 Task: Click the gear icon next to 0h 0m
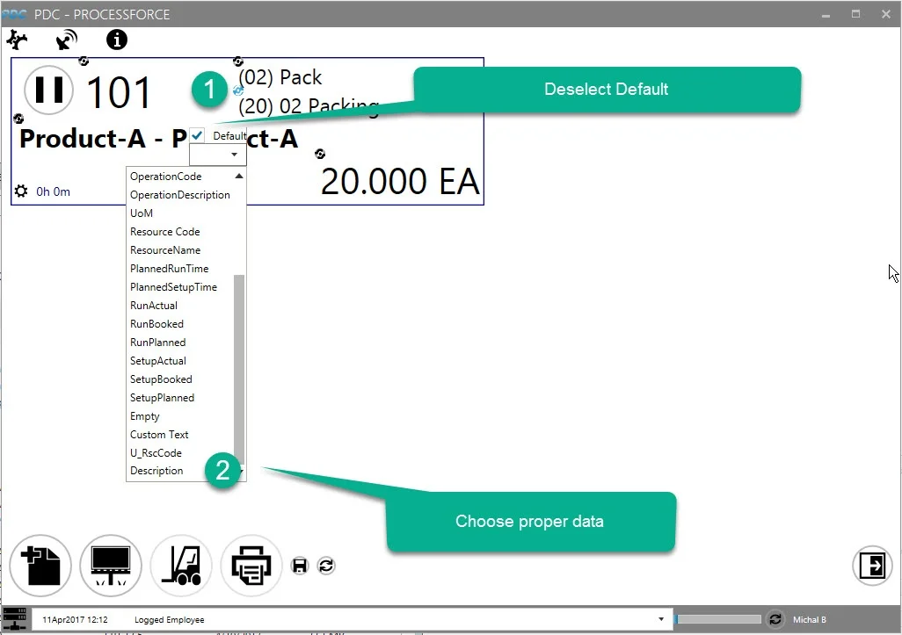(x=22, y=191)
